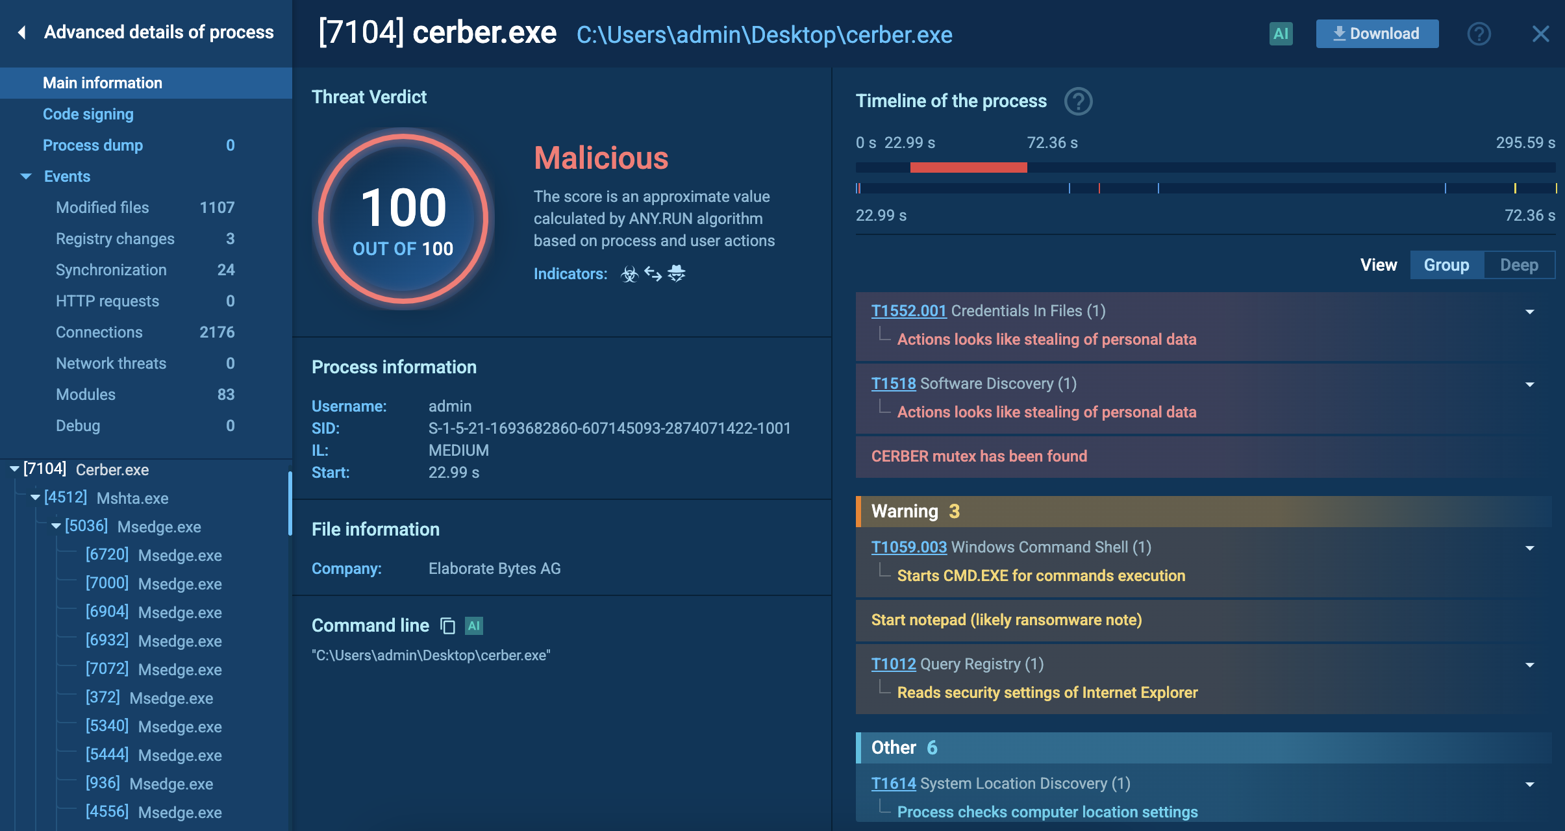
Task: Expand the T1614 System Location Discovery entry
Action: 1529,784
